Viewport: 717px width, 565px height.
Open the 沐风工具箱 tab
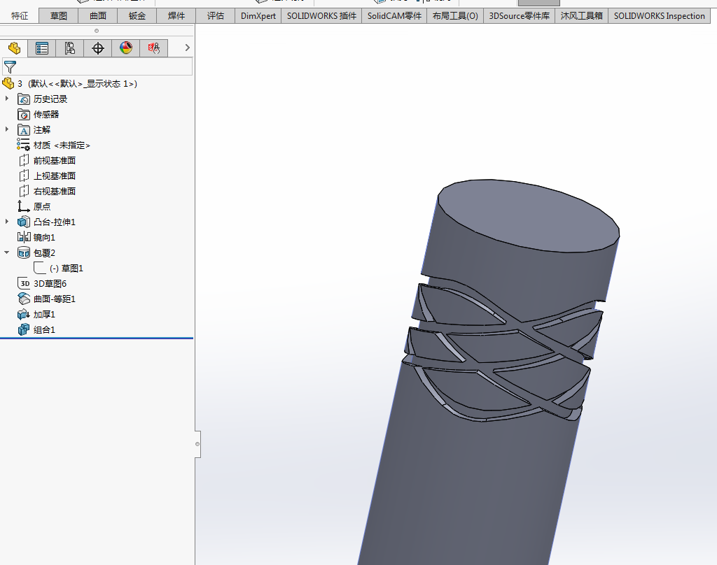coord(582,16)
